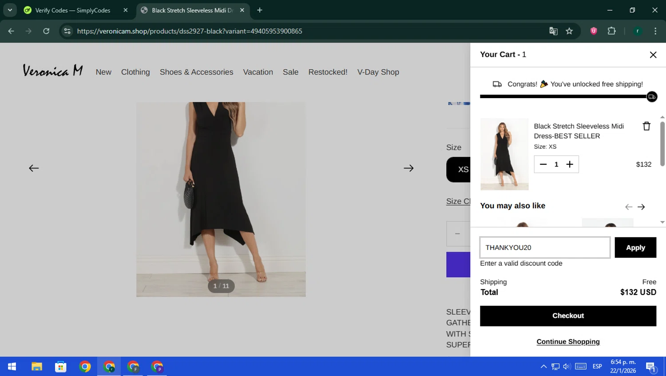666x376 pixels.
Task: Decrease cart item quantity with minus button
Action: (543, 164)
